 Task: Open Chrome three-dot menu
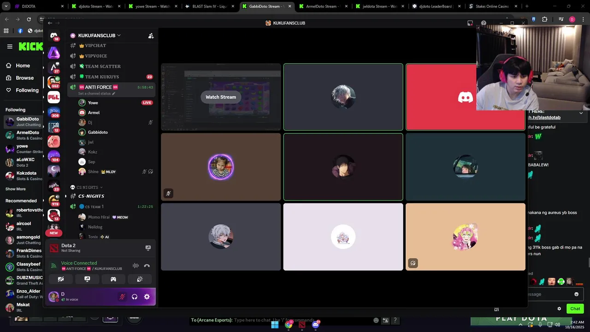582,19
